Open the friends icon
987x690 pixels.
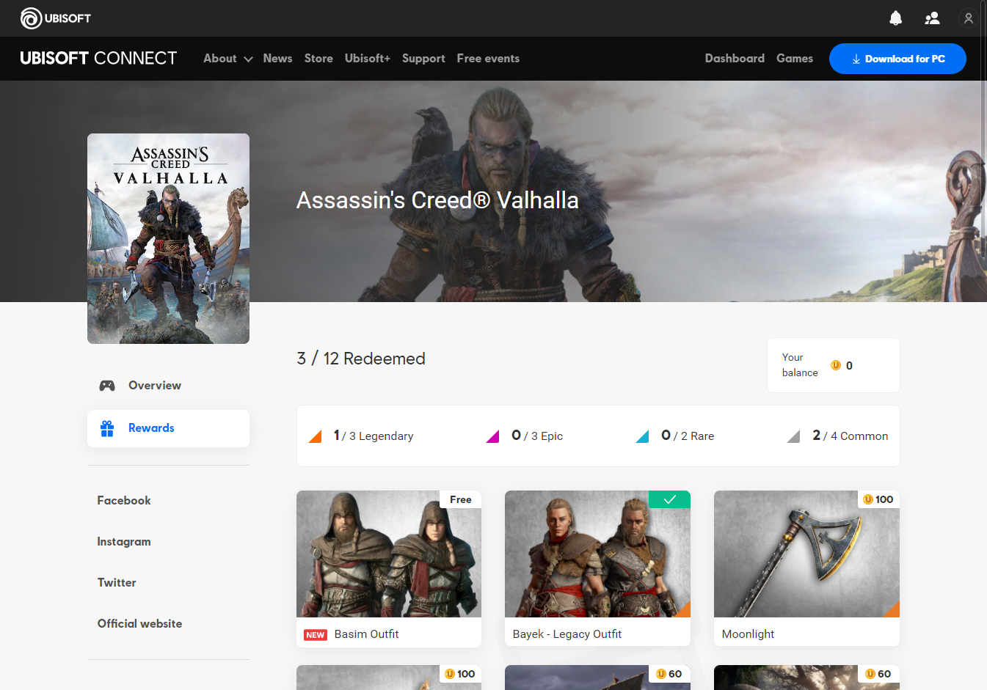pyautogui.click(x=932, y=18)
